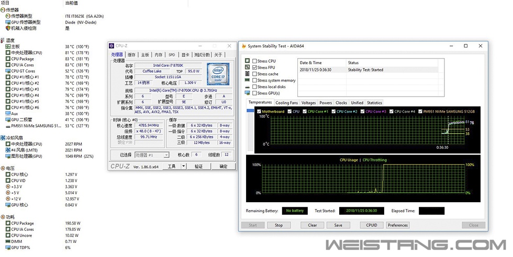
Task: Click the DIMM memory module power icon
Action: (x=8, y=242)
